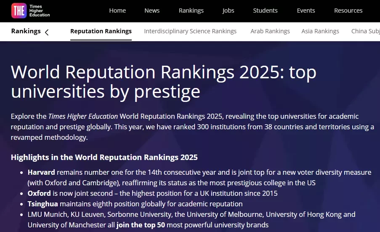Open the Events menu item
This screenshot has height=232, width=380.
pos(306,11)
